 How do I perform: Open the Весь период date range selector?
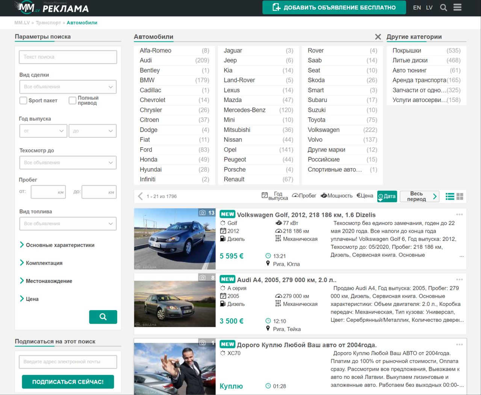coord(419,196)
